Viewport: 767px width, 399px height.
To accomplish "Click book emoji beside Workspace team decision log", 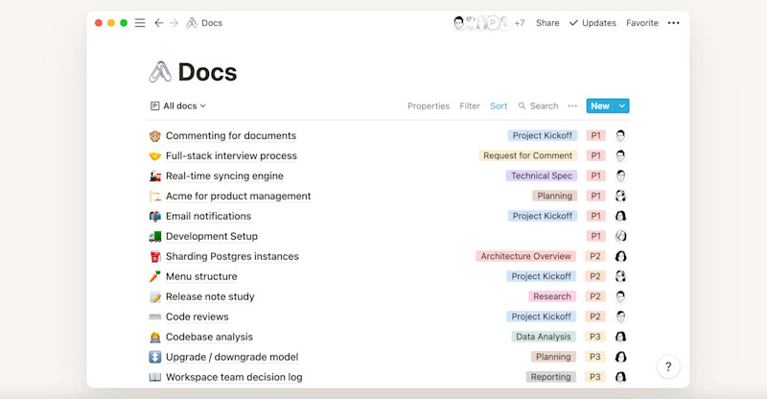I will (155, 377).
